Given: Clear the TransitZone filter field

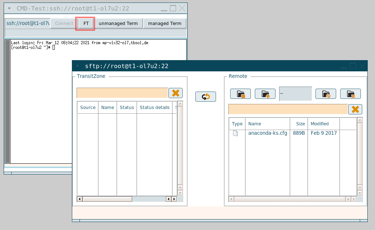Looking at the screenshot, I should tap(175, 93).
